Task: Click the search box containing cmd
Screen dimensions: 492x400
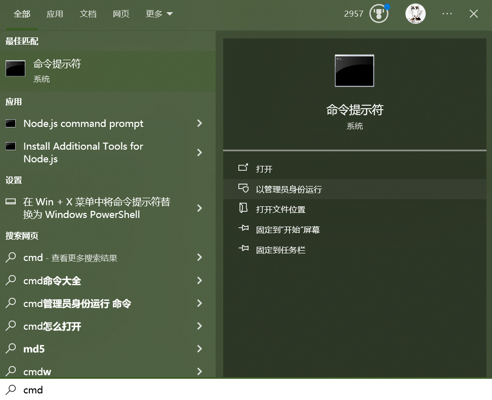Action: click(246, 390)
